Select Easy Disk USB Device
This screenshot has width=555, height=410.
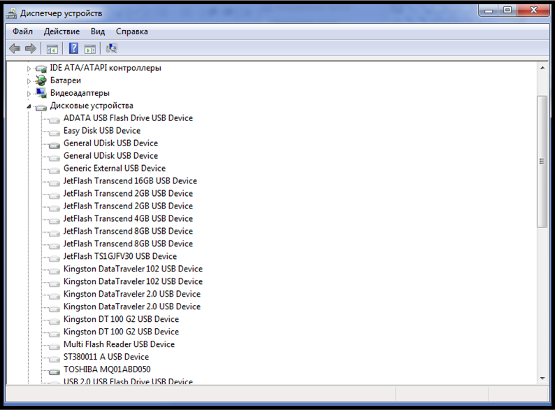(102, 131)
